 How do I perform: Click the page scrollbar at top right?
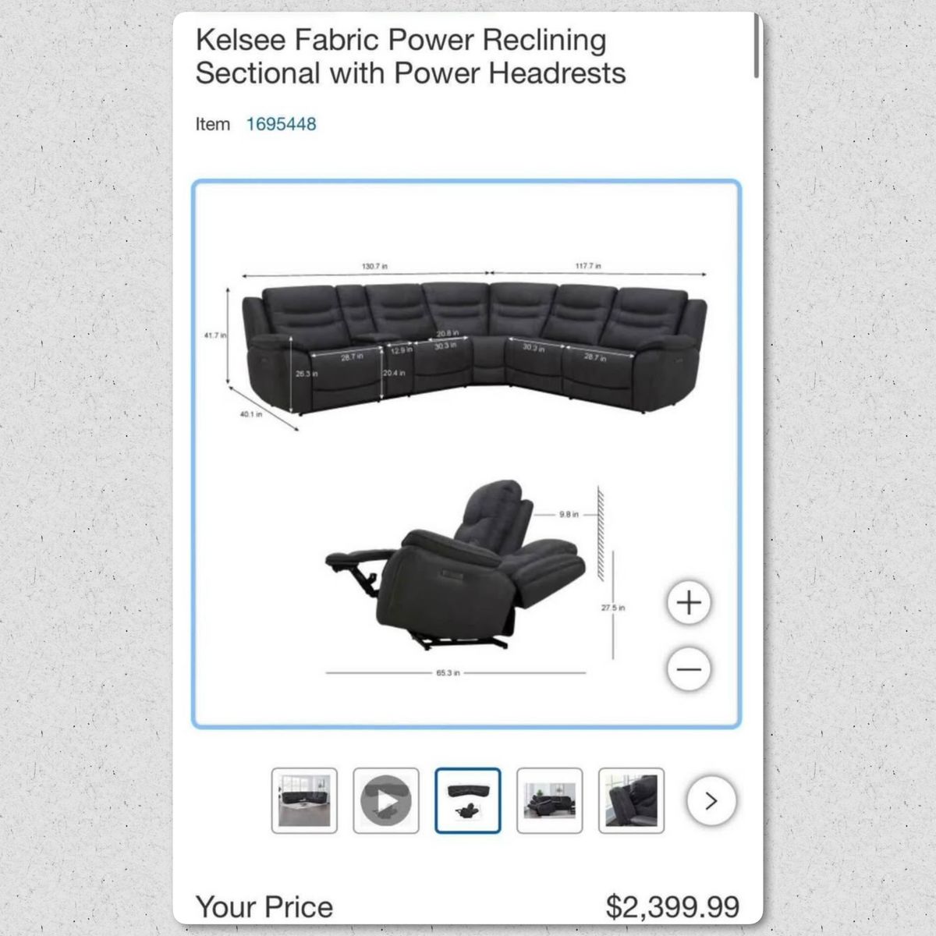[757, 47]
